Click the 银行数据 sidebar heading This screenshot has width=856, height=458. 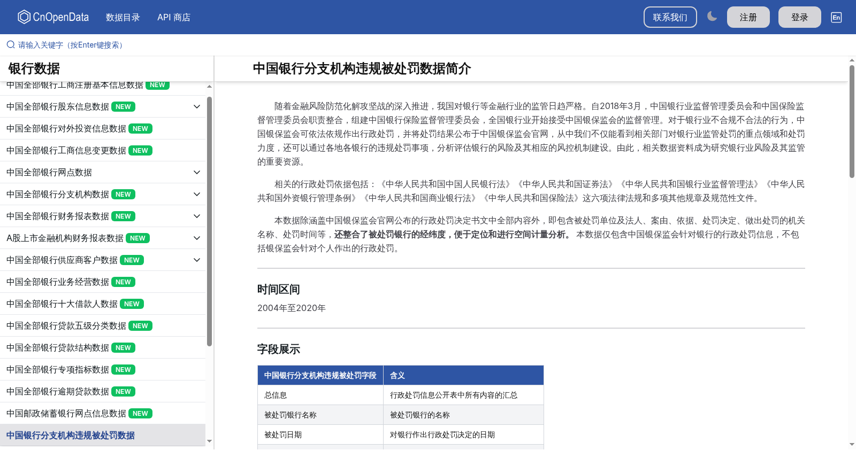(34, 68)
